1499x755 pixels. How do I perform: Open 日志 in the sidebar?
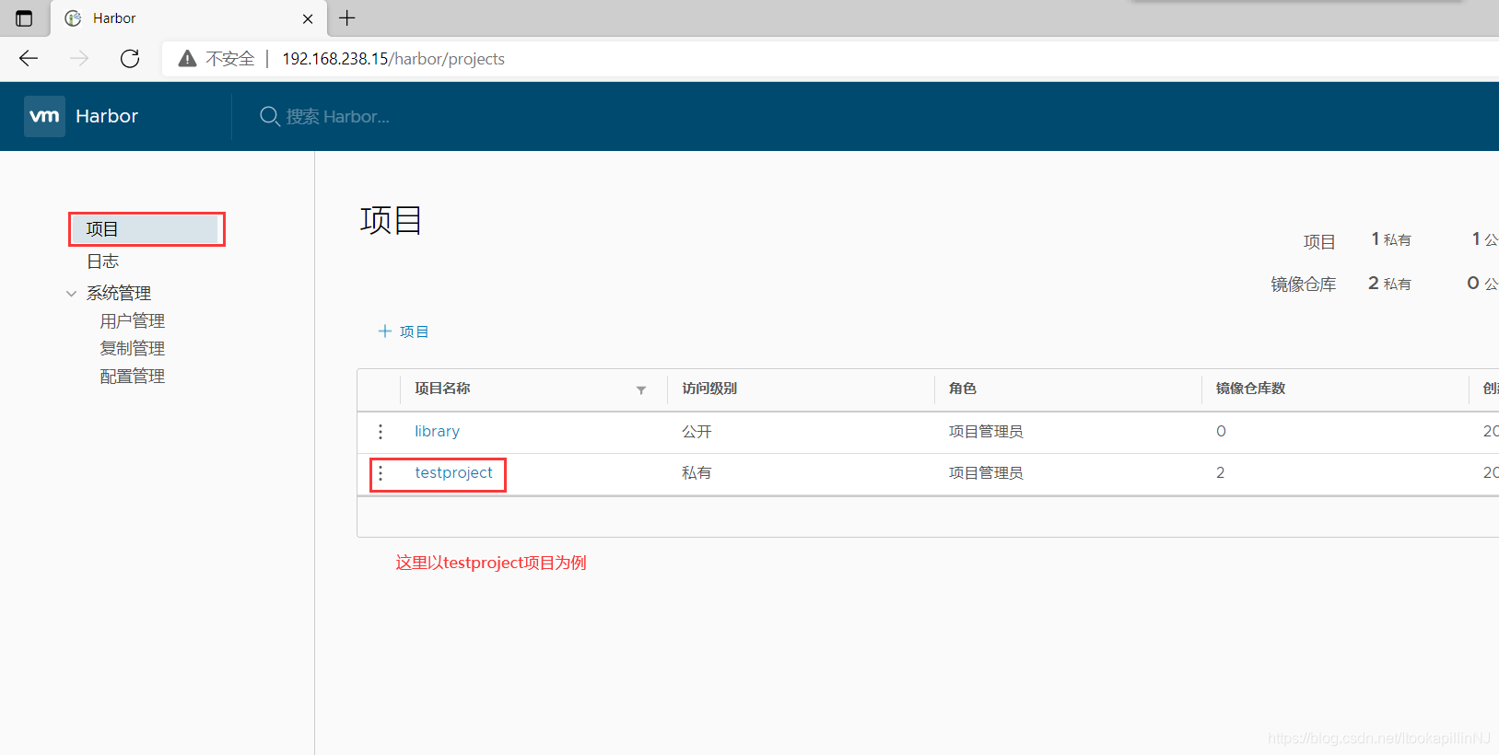click(103, 261)
